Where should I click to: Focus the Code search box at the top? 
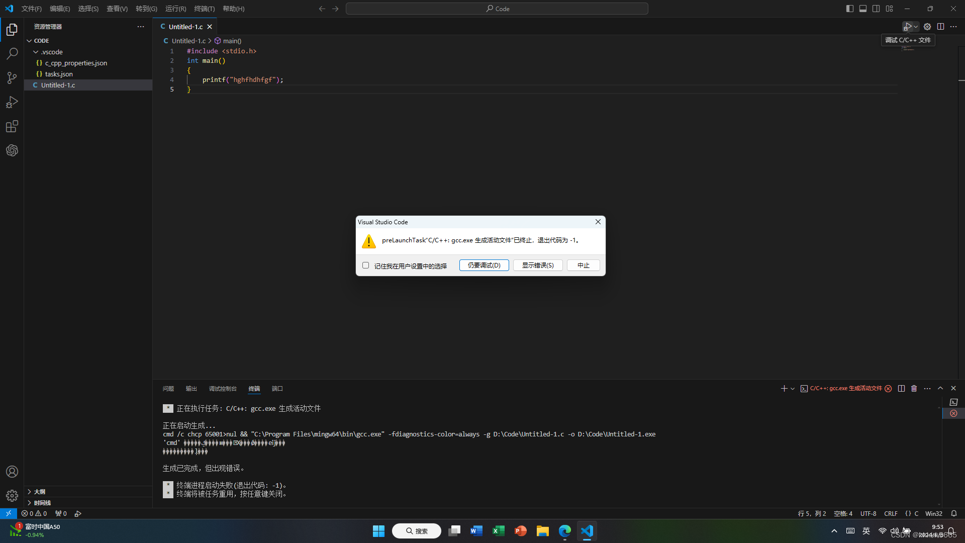point(497,9)
